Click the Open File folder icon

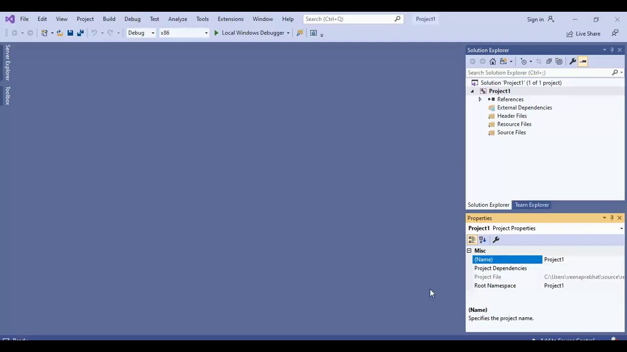(60, 33)
